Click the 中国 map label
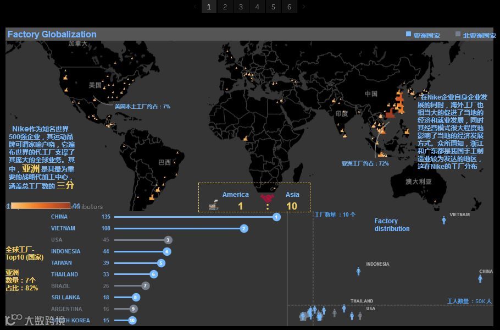This screenshot has width=500, height=330. [371, 94]
